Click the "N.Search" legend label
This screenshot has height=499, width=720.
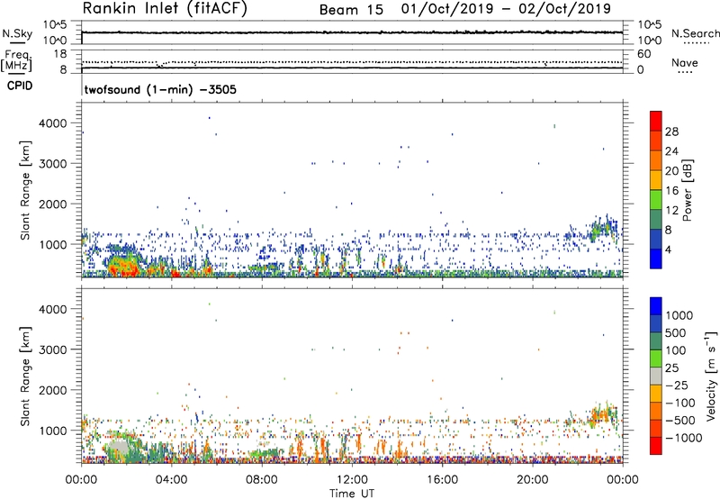pos(695,33)
